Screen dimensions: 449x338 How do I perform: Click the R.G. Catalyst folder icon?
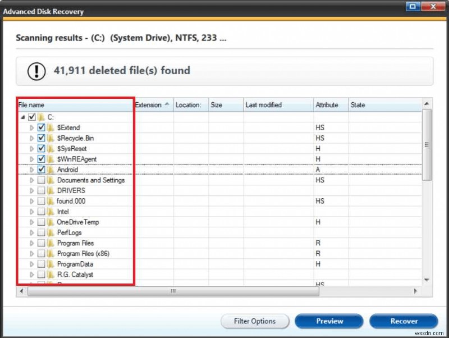(51, 275)
